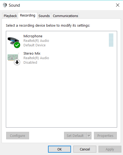The width and height of the screenshot is (123, 155).
Task: Click the disabled down-arrow badge on Stereo Mix
Action: tap(17, 62)
